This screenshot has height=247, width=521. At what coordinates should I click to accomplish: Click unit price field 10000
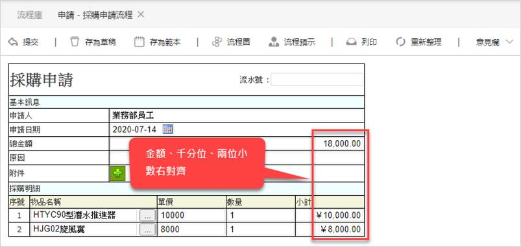(191, 215)
